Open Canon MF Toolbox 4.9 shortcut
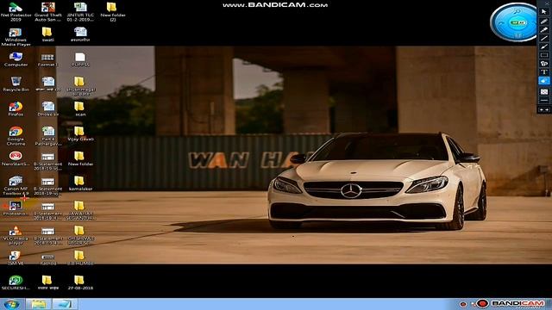 16,186
